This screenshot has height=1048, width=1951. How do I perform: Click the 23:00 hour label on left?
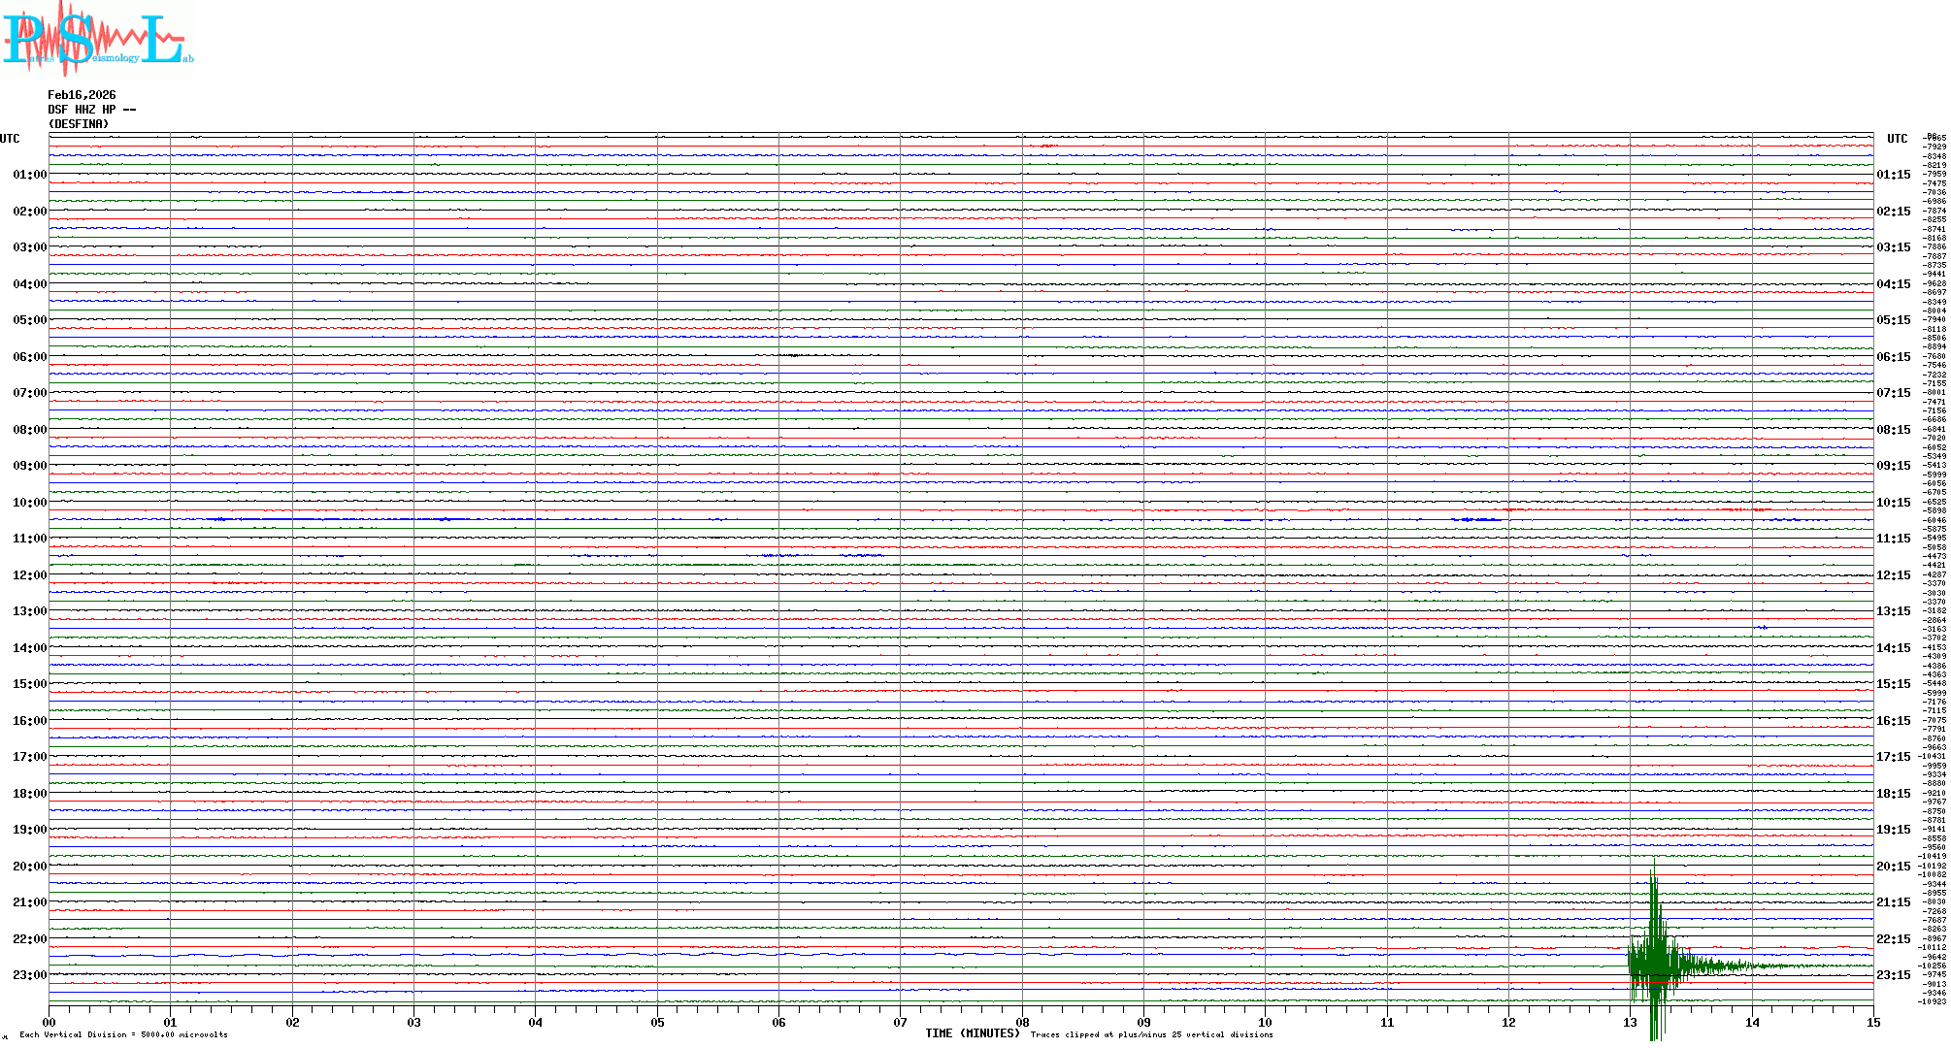pyautogui.click(x=29, y=975)
